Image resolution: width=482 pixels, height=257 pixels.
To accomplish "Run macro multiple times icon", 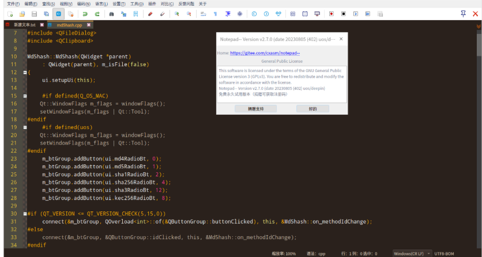I will (368, 14).
